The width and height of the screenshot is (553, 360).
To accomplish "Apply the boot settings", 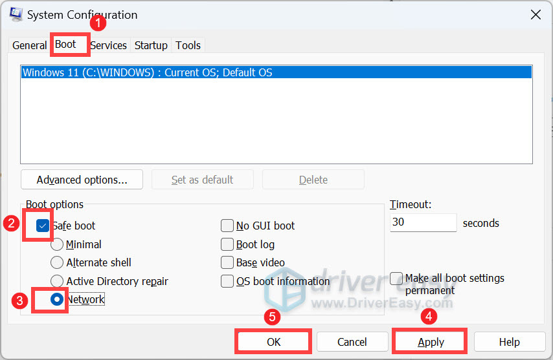I will tap(431, 342).
